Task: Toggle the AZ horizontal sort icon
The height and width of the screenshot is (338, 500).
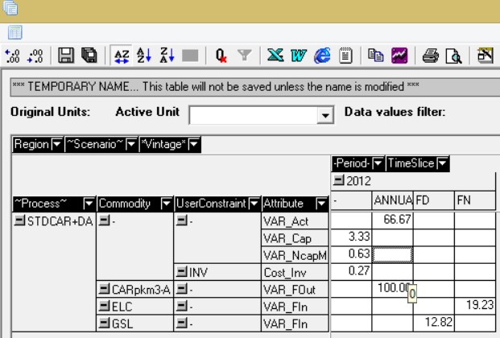Action: click(x=122, y=56)
